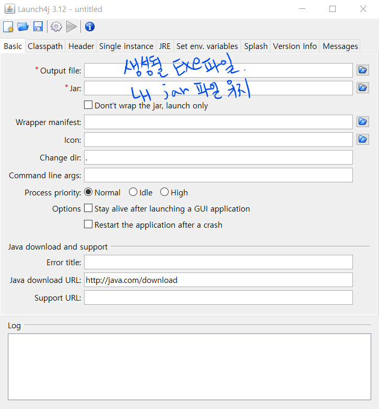Minimize the Launch4j window
The height and width of the screenshot is (409, 379).
302,9
